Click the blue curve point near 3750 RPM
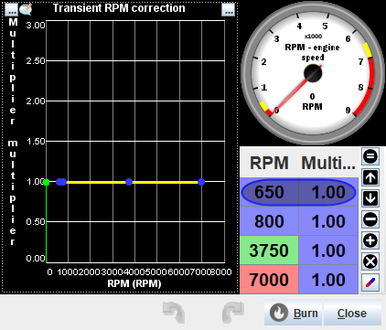 point(129,182)
